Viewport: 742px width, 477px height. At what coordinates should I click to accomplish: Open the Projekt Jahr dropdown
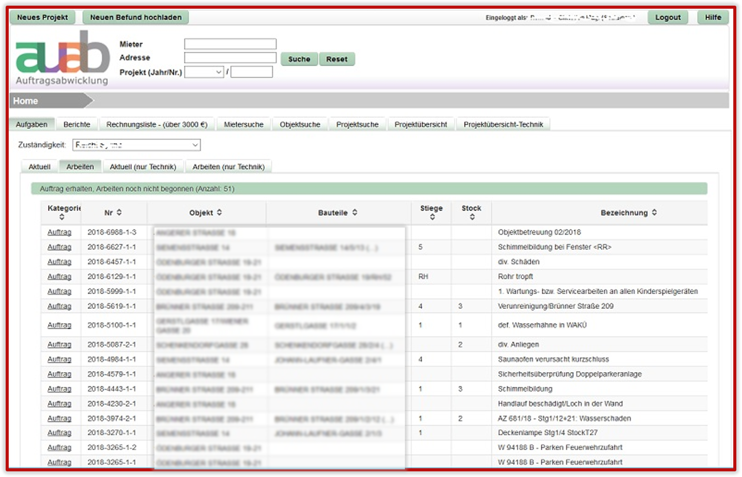point(204,72)
